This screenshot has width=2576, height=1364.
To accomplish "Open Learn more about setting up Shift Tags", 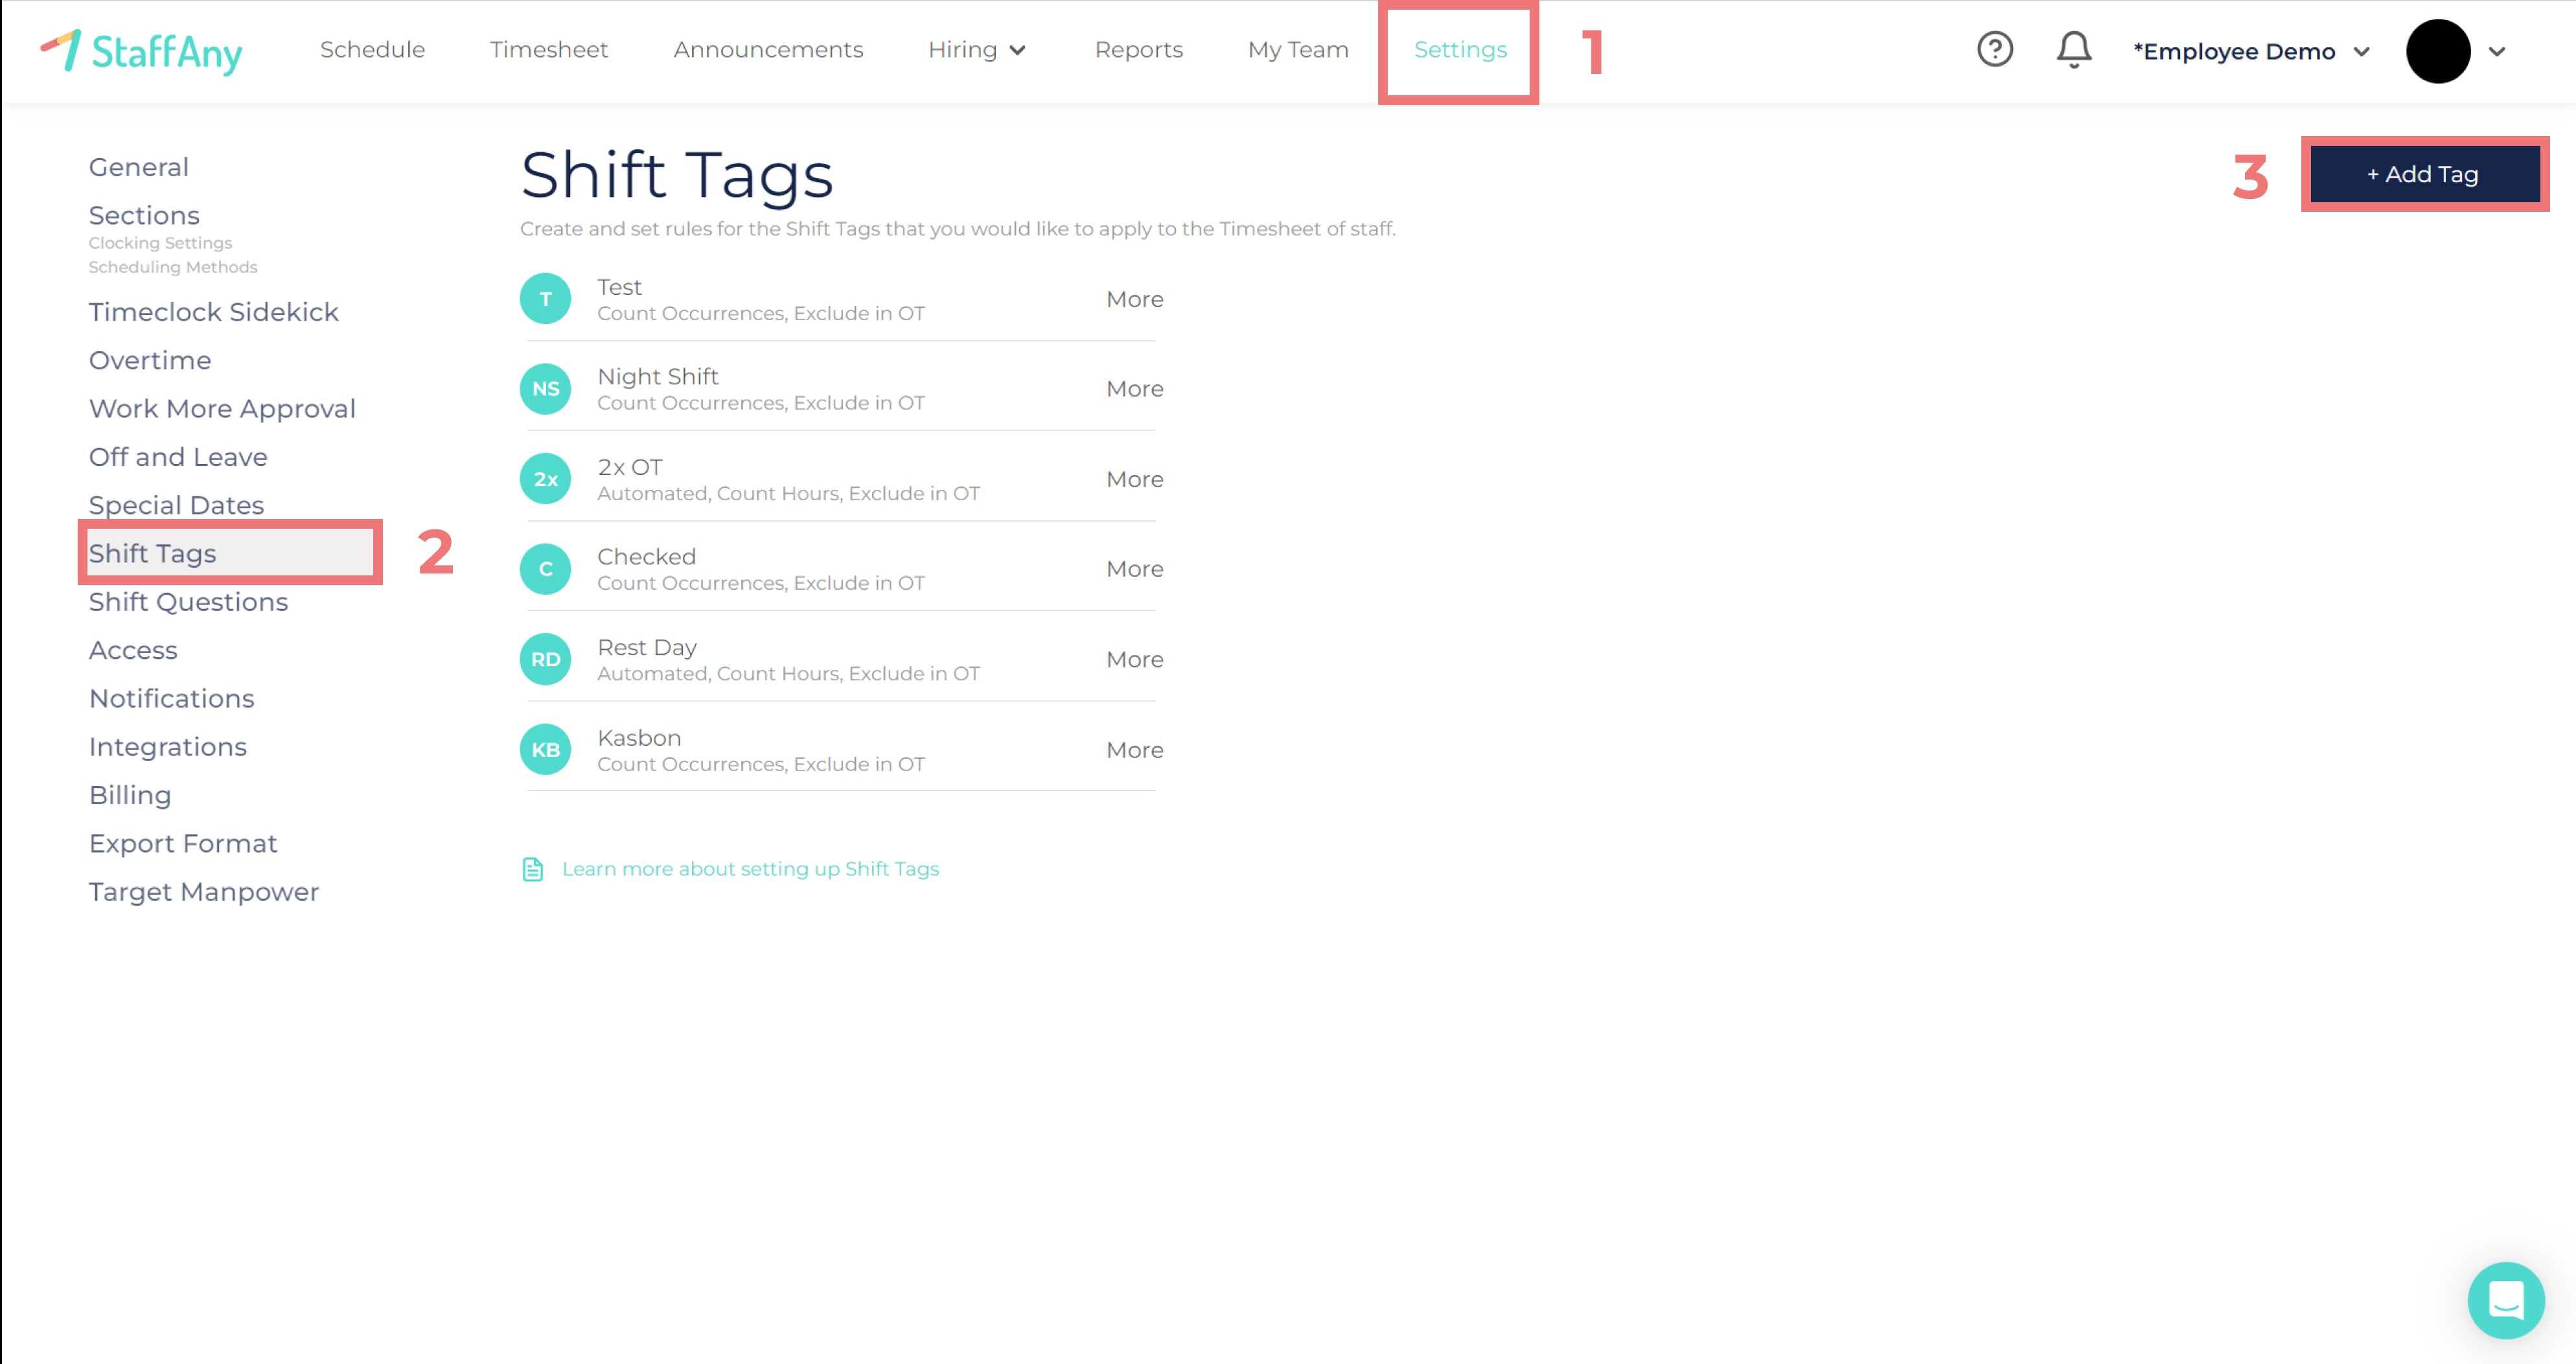I will (x=750, y=869).
